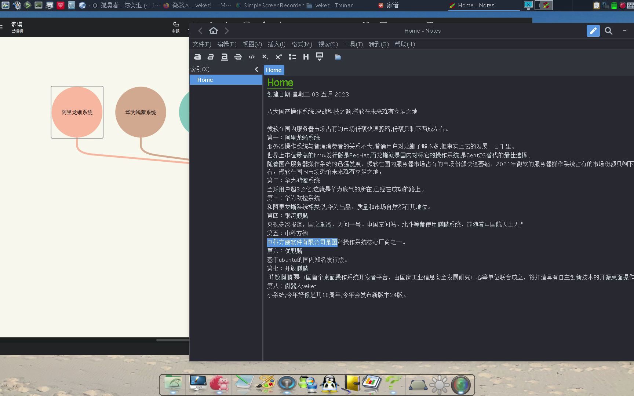The height and width of the screenshot is (396, 634).
Task: Open search magnifier in Notes header
Action: (x=609, y=31)
